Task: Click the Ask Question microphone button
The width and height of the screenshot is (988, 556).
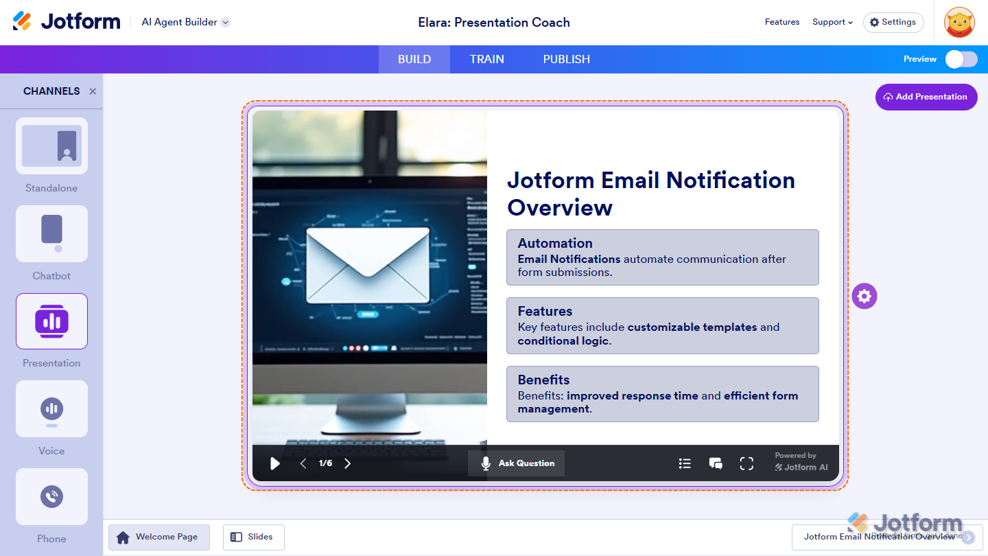Action: (x=517, y=463)
